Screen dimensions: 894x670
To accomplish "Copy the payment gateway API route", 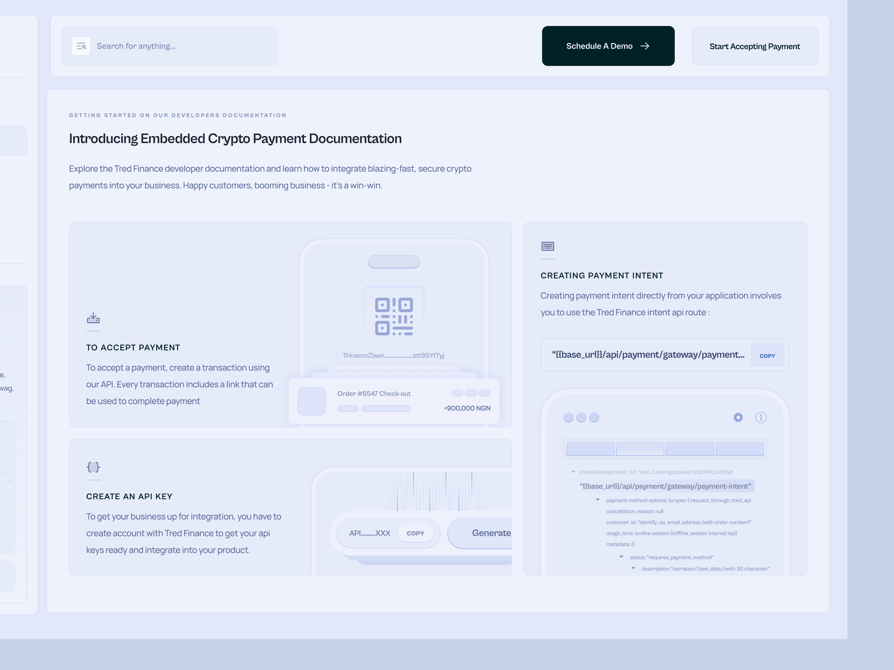I will click(767, 355).
